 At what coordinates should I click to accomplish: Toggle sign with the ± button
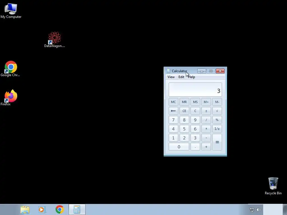point(206,111)
